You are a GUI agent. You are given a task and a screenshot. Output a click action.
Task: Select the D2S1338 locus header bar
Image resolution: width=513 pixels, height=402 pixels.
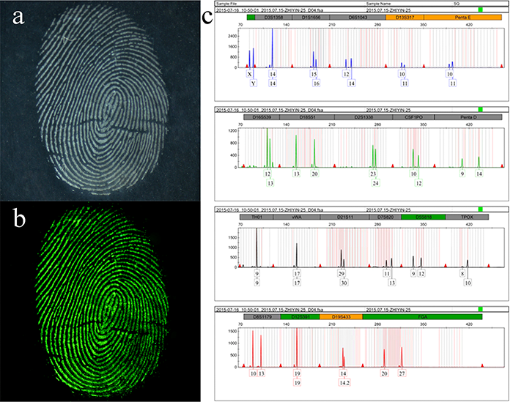[363, 117]
